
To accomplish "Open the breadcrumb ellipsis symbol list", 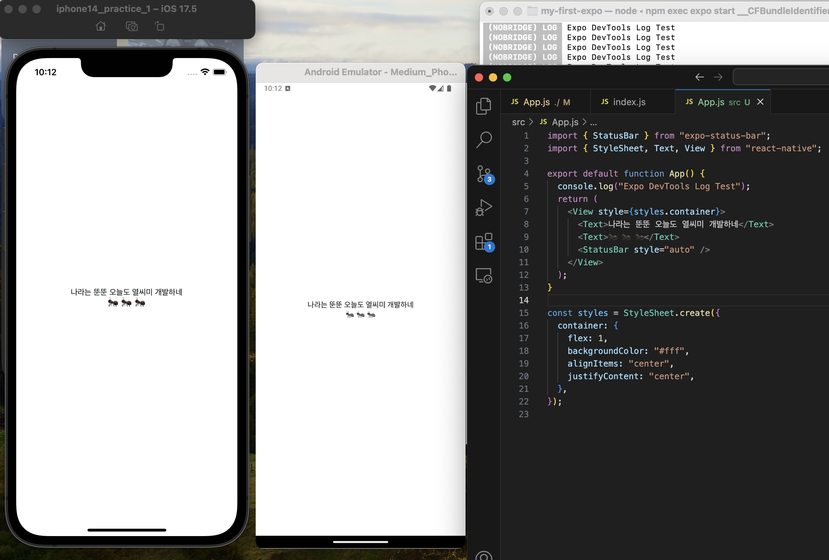I will (x=593, y=122).
